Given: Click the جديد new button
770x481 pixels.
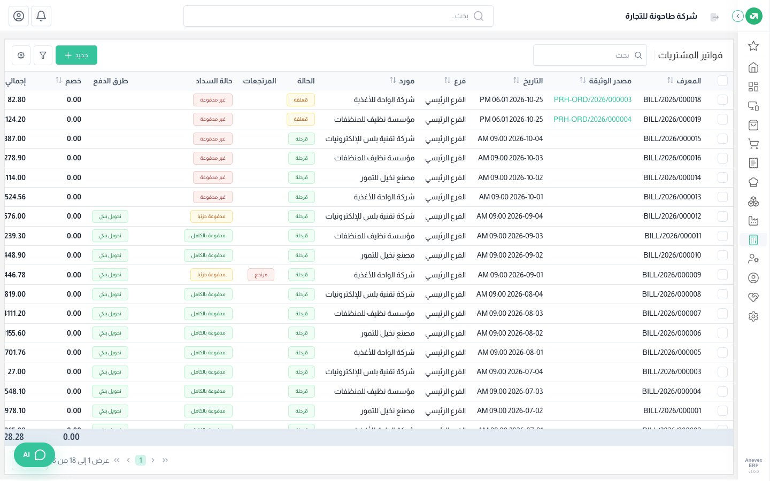Looking at the screenshot, I should click(76, 55).
